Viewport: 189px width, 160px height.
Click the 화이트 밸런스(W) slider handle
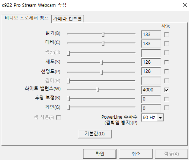pos(98,89)
